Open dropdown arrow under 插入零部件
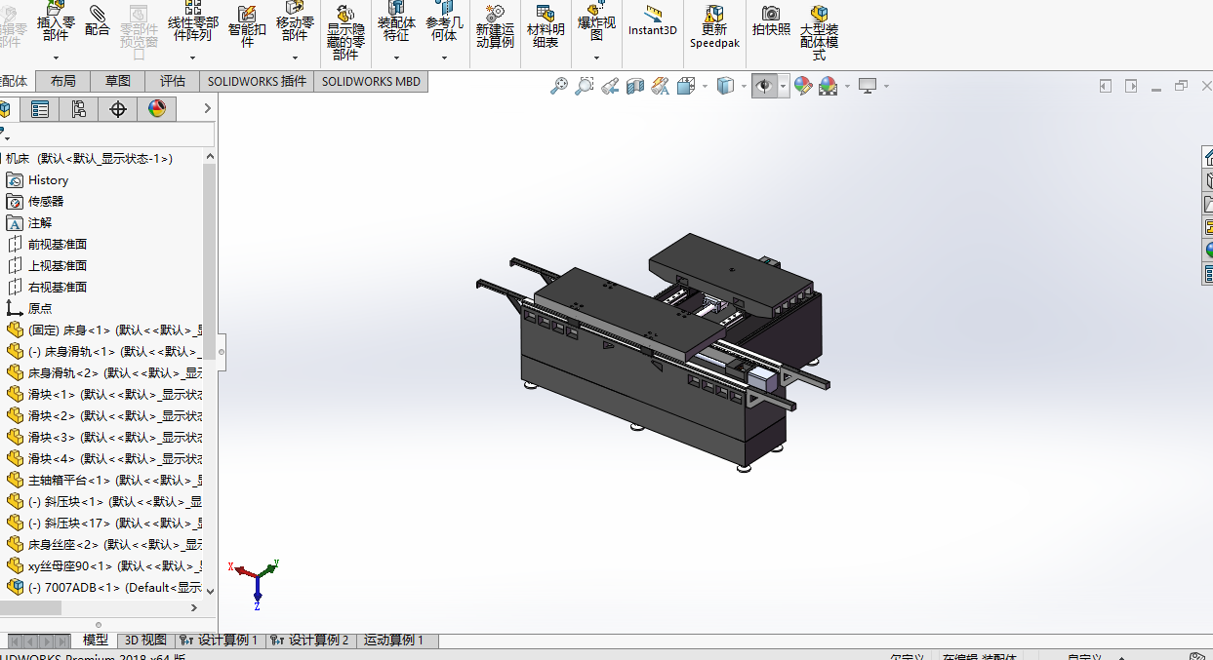The image size is (1213, 660). (x=56, y=58)
